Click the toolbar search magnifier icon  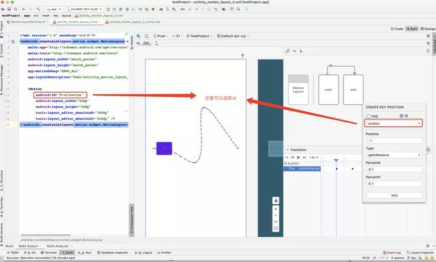(238, 9)
